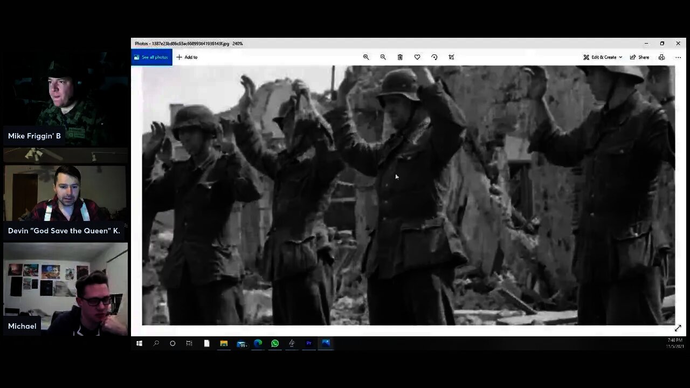The width and height of the screenshot is (690, 388).
Task: Zoom out of the photo
Action: [383, 57]
